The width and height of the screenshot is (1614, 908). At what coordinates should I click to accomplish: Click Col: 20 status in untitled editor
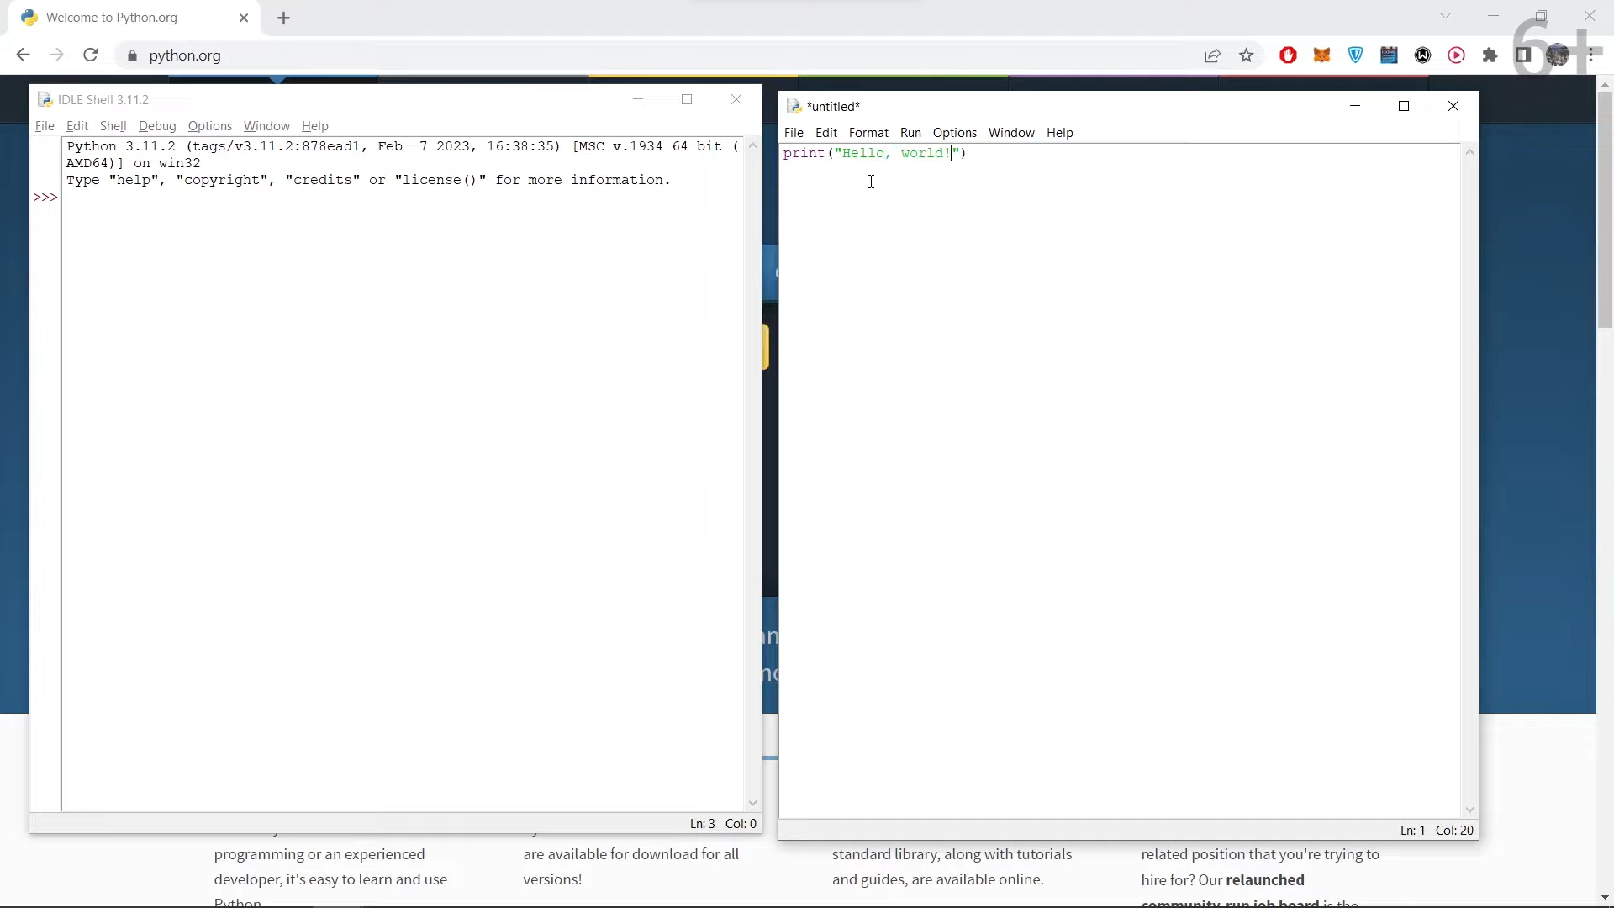[1454, 831]
